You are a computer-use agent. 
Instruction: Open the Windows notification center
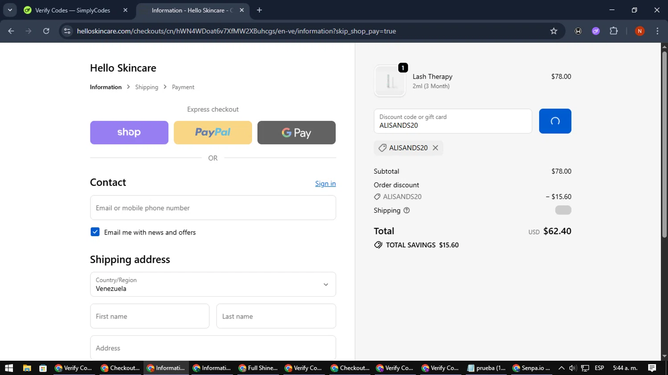(652, 368)
